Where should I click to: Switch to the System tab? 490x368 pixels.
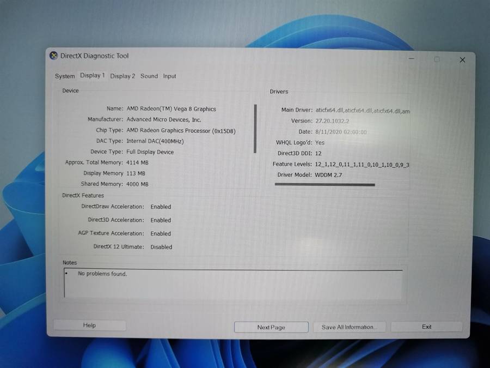tap(65, 76)
